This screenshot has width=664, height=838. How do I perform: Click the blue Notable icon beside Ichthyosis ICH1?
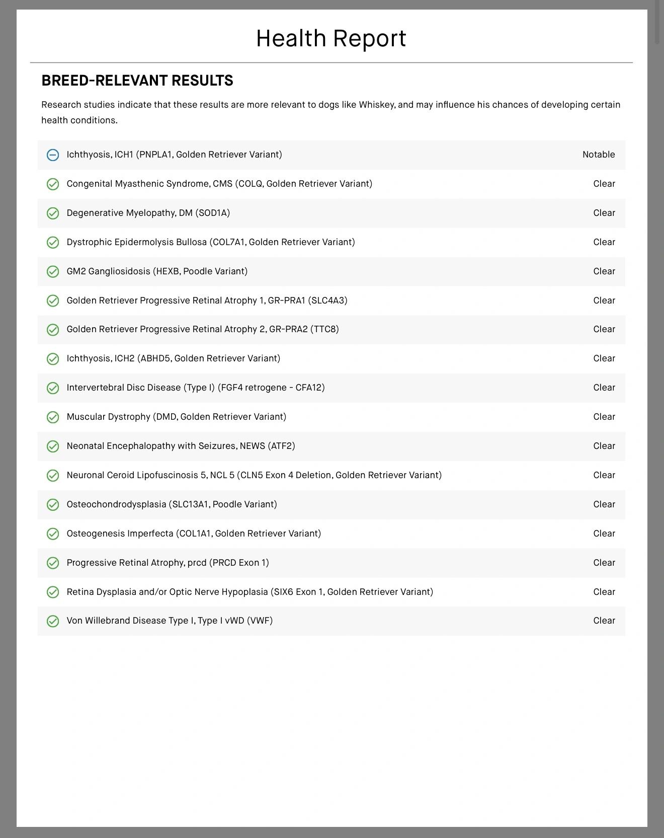pos(53,155)
